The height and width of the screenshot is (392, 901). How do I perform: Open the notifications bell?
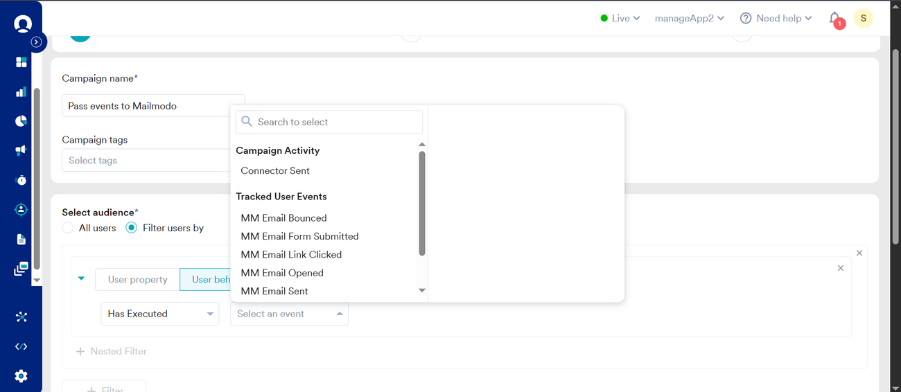pos(835,19)
